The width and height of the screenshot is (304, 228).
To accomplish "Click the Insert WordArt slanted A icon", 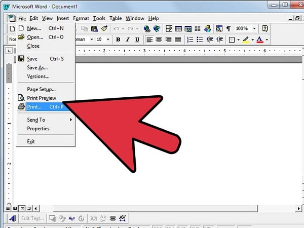I will click(13, 218).
